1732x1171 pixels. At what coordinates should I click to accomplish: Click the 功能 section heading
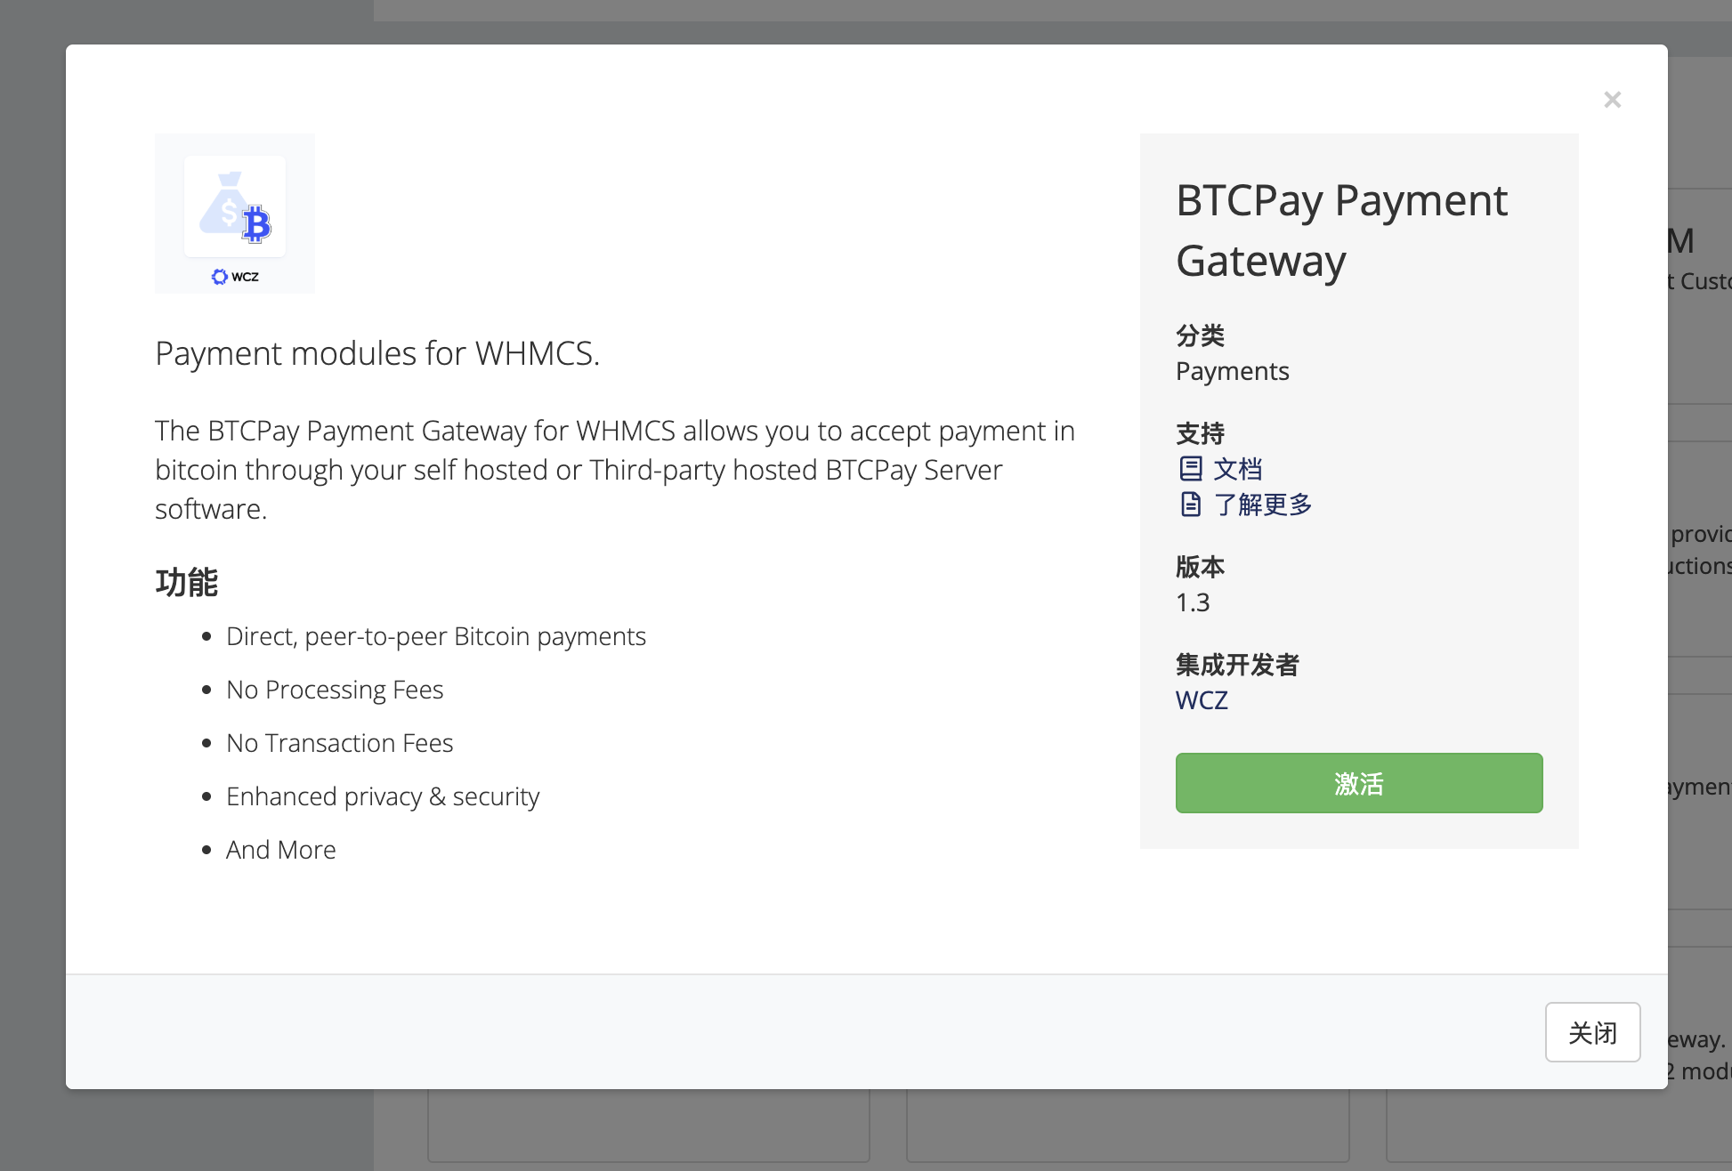click(186, 582)
